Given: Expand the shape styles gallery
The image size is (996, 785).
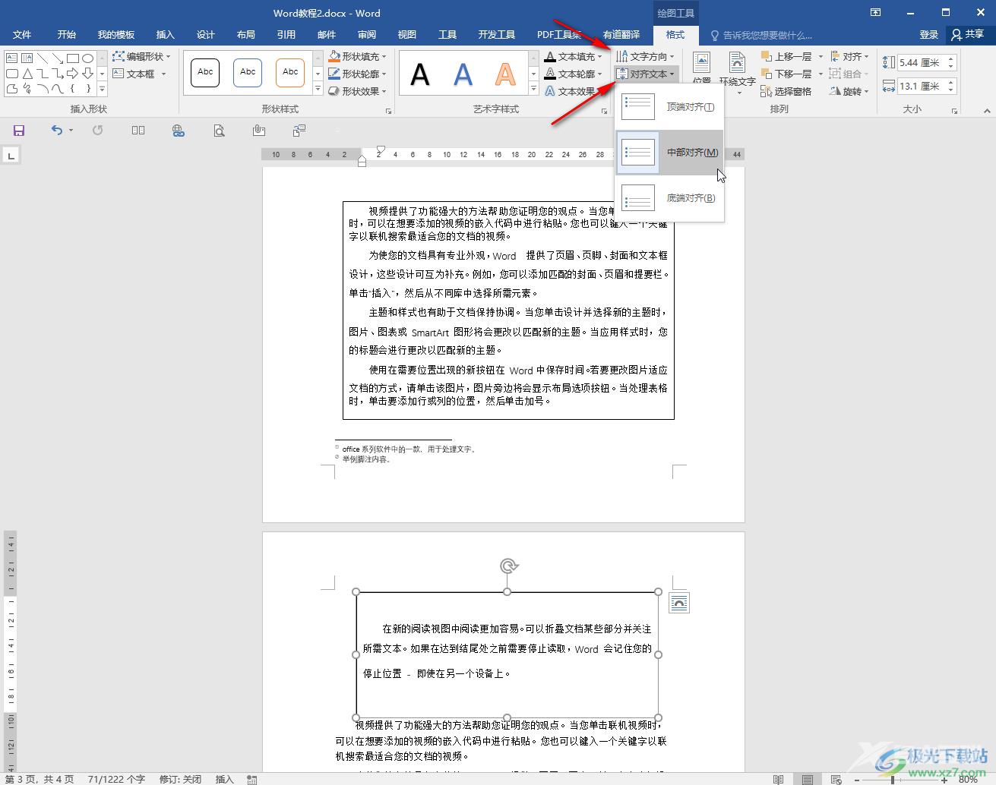Looking at the screenshot, I should point(318,90).
